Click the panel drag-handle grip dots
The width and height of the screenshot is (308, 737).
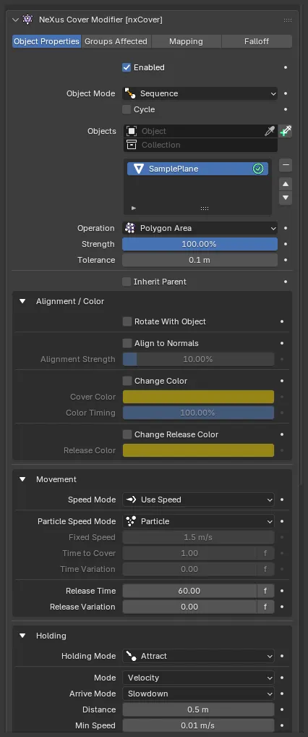point(288,20)
